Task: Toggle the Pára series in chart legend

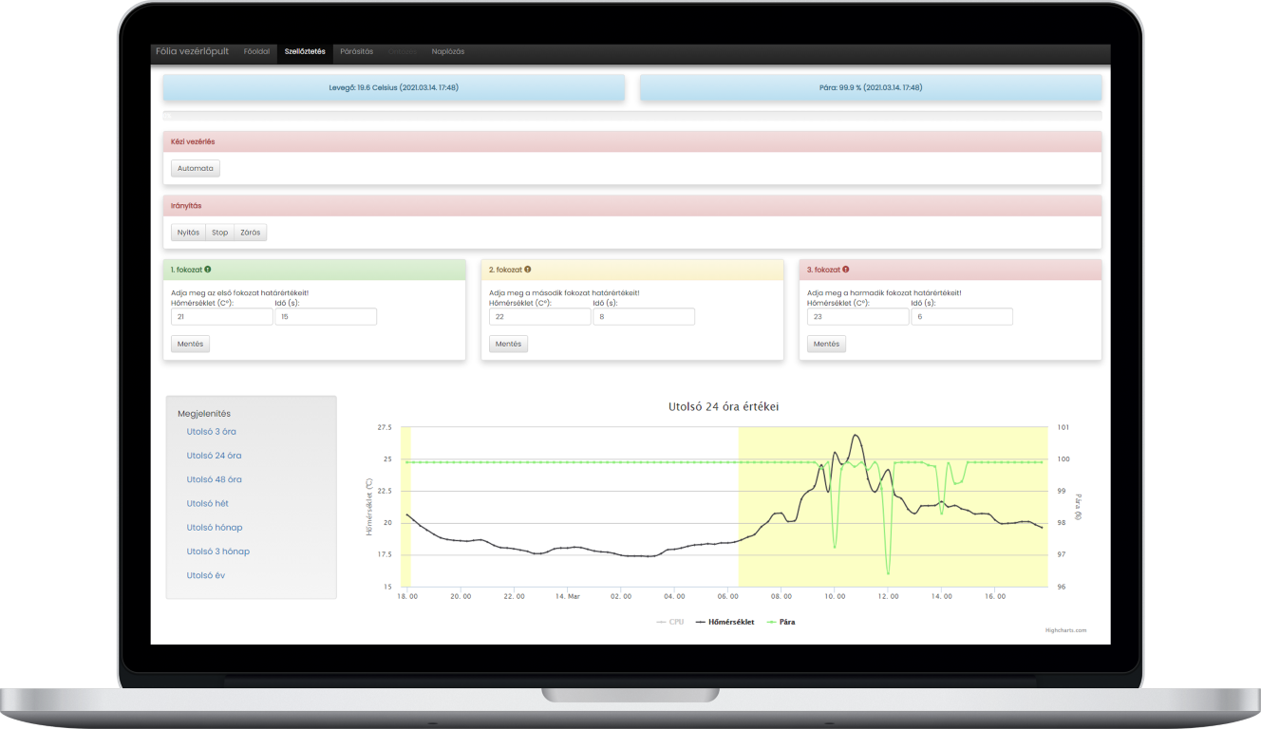Action: (x=780, y=622)
